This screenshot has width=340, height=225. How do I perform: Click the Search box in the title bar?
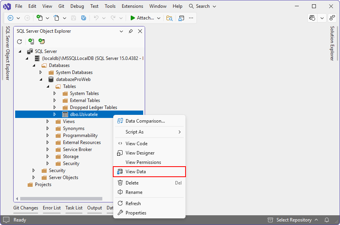pyautogui.click(x=203, y=6)
